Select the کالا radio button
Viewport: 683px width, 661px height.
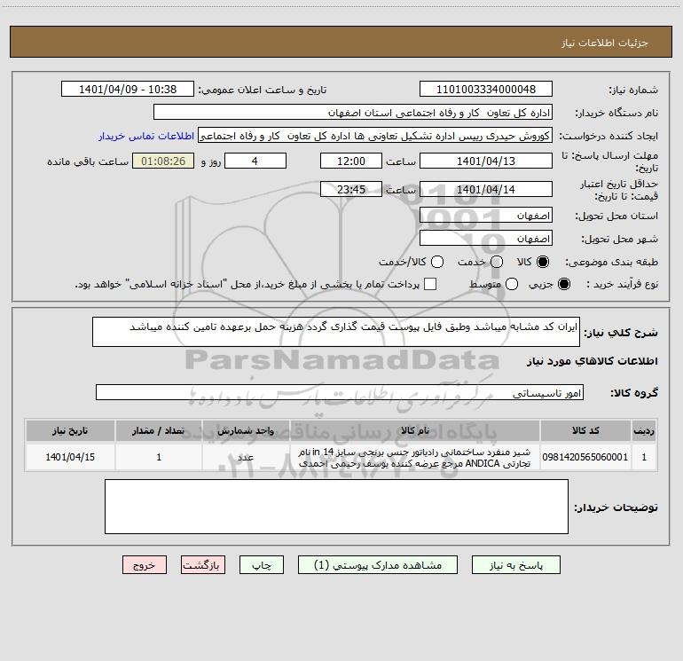pyautogui.click(x=543, y=262)
